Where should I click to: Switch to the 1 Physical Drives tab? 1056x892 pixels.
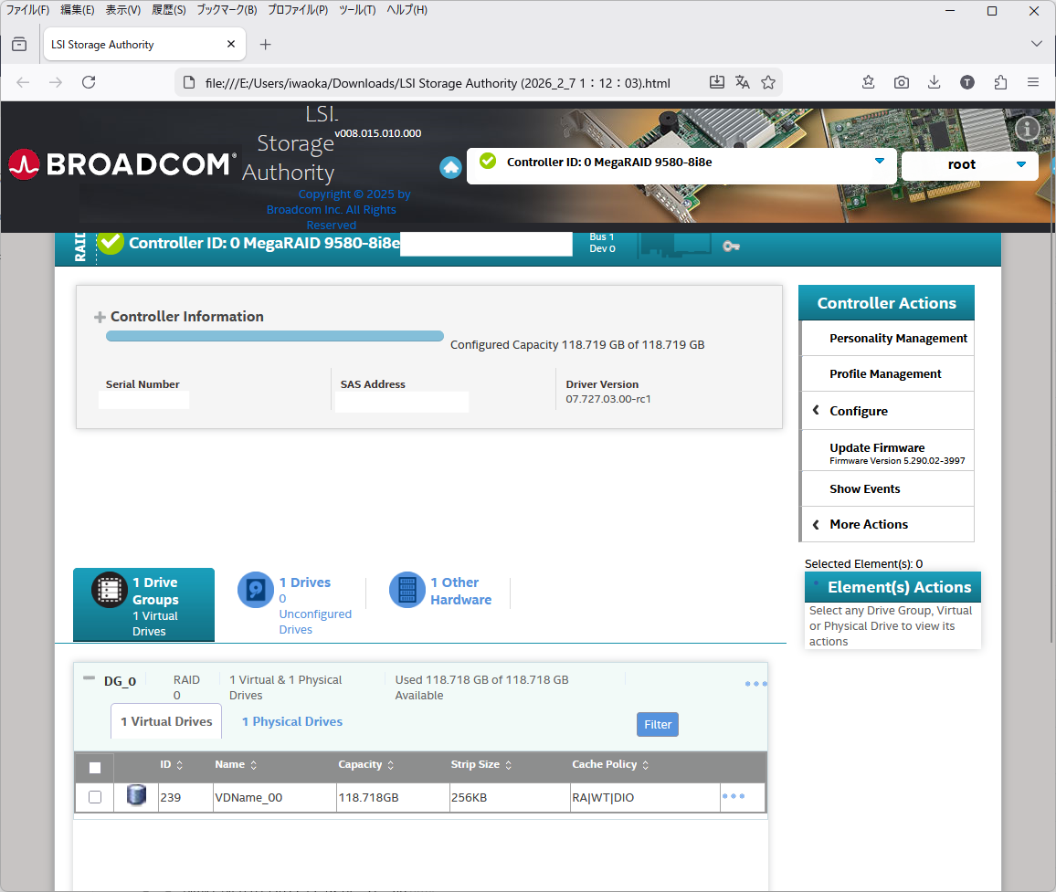[x=292, y=721]
